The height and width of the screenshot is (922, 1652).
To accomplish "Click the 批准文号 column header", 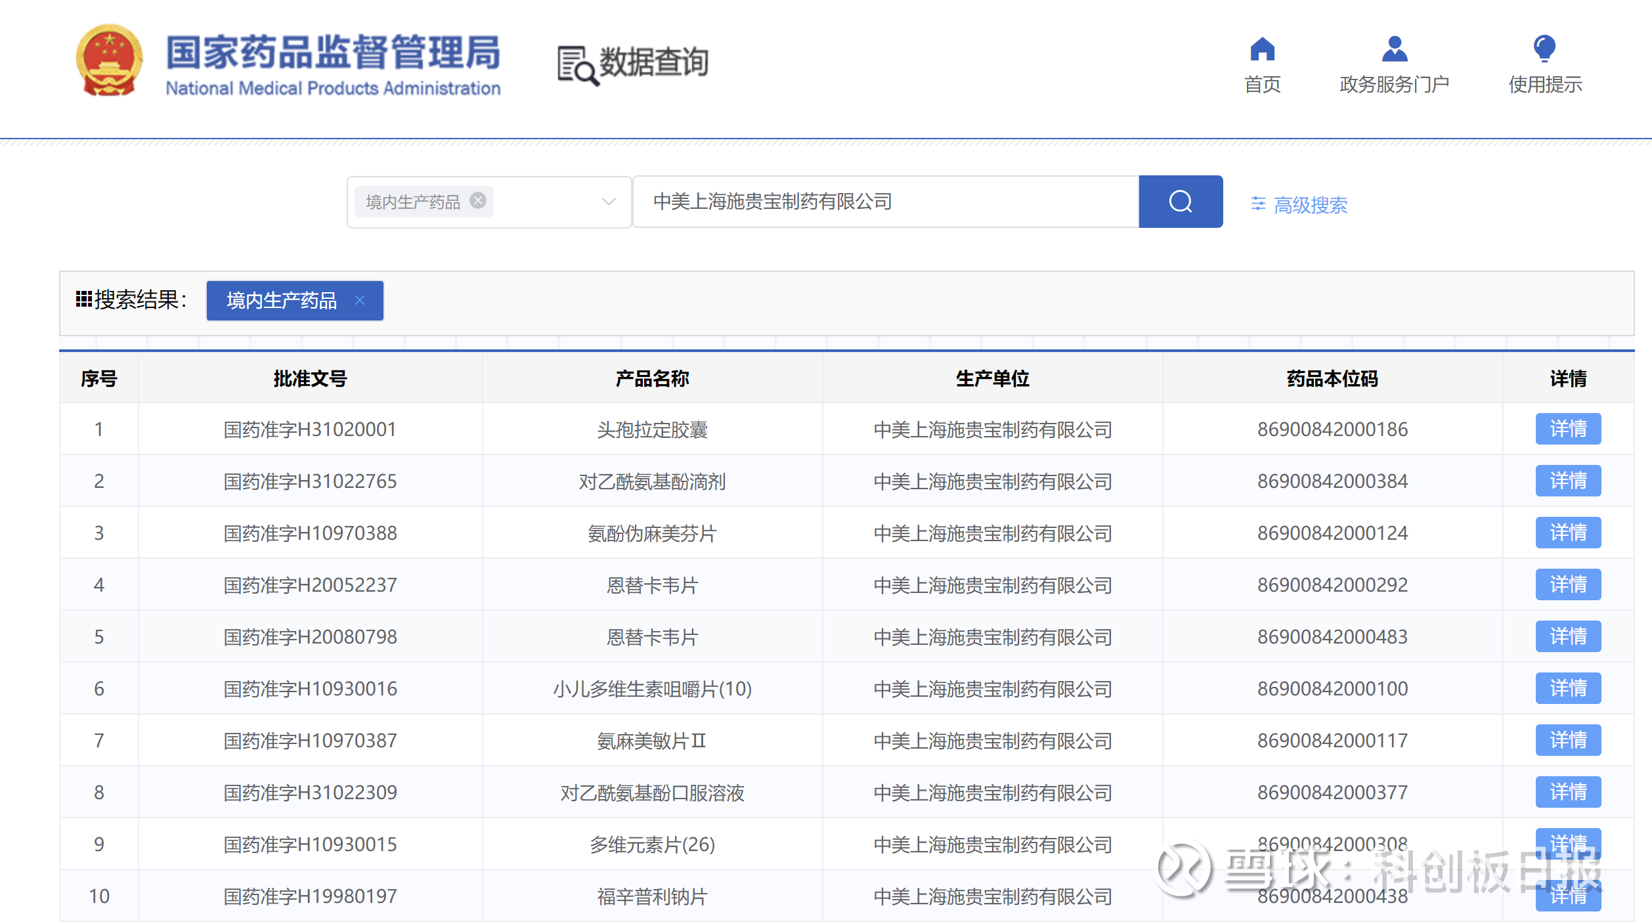I will tap(310, 378).
